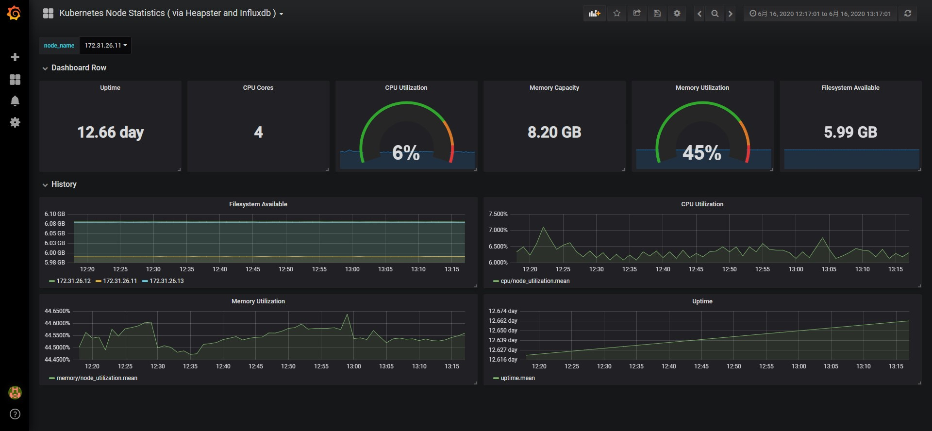This screenshot has width=932, height=431.
Task: Click the 6% CPU gauge value
Action: pyautogui.click(x=406, y=153)
